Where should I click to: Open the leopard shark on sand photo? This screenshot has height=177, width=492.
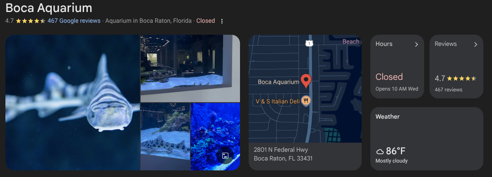(x=165, y=136)
